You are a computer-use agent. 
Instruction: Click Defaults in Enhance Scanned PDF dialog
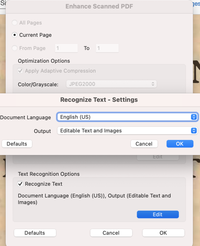(35, 233)
